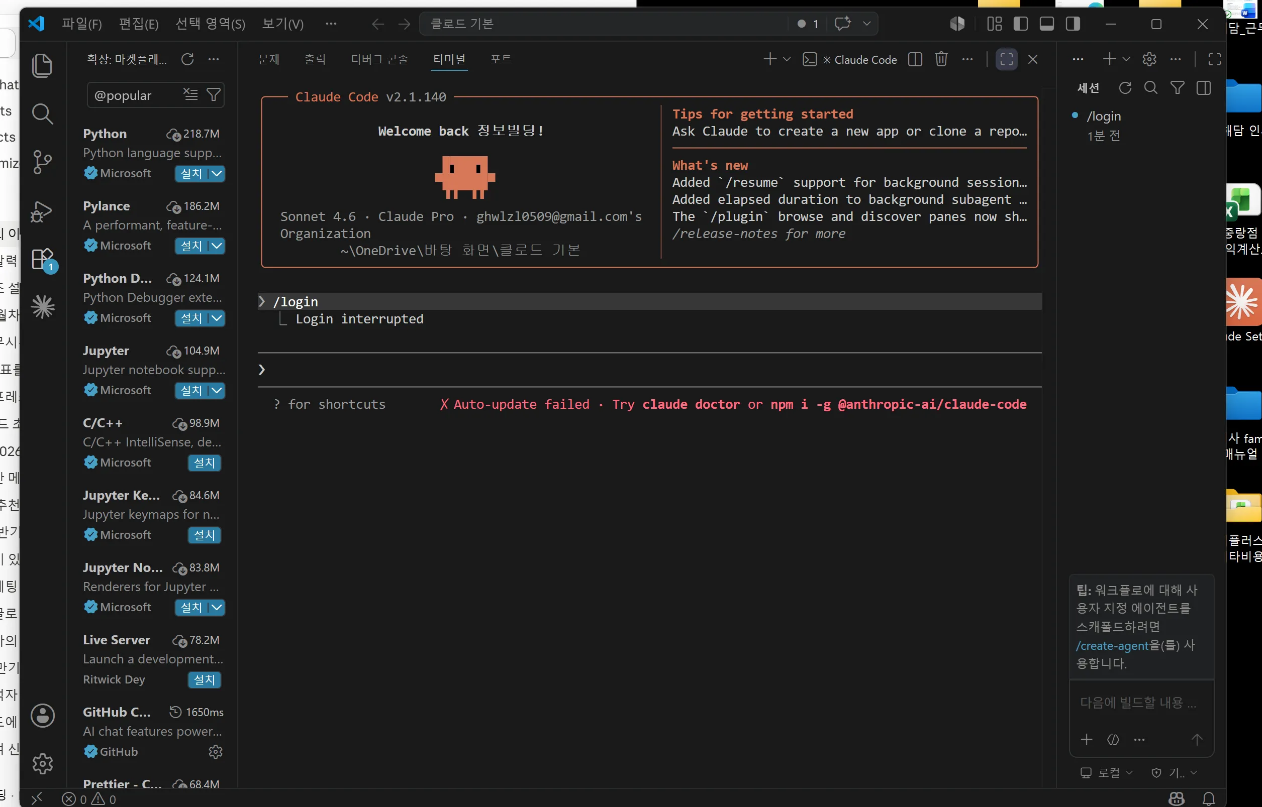Open the Accounts icon in activity bar
1262x807 pixels.
pyautogui.click(x=42, y=715)
